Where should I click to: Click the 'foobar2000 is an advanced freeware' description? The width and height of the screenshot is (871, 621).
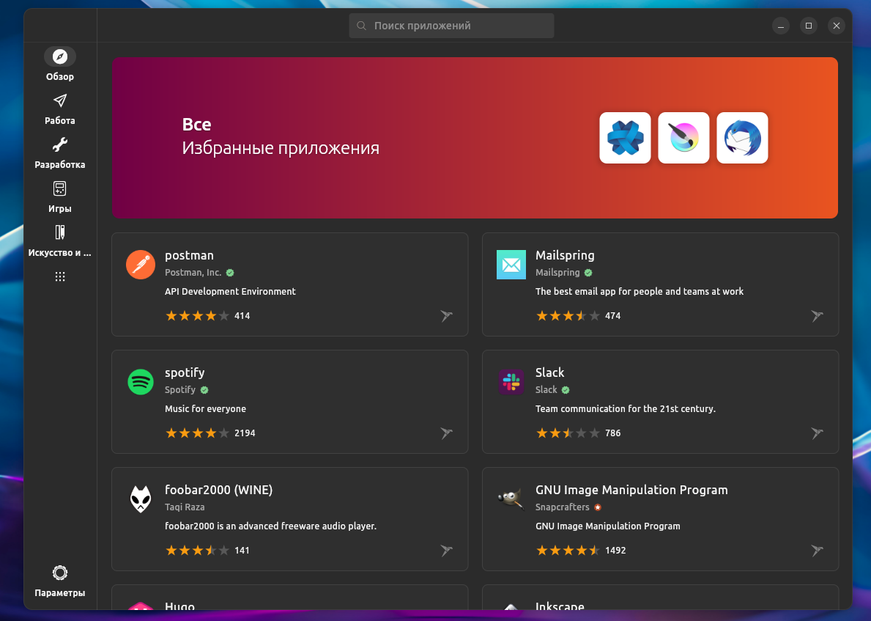click(x=270, y=526)
